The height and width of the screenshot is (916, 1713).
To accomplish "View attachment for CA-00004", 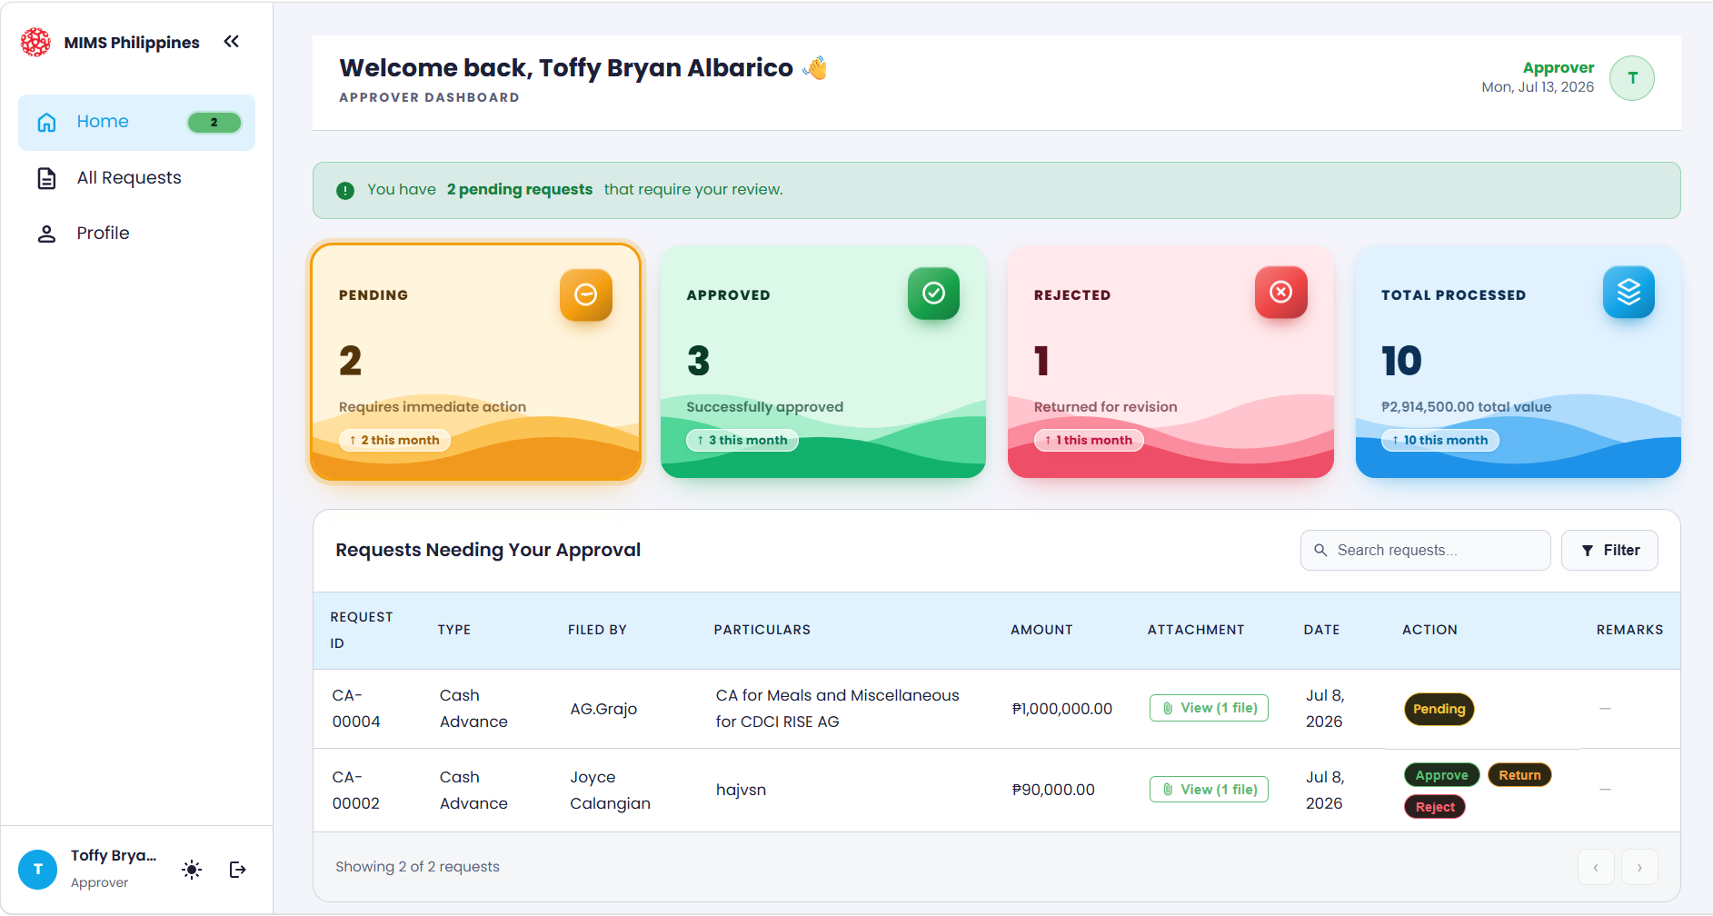I will point(1209,709).
